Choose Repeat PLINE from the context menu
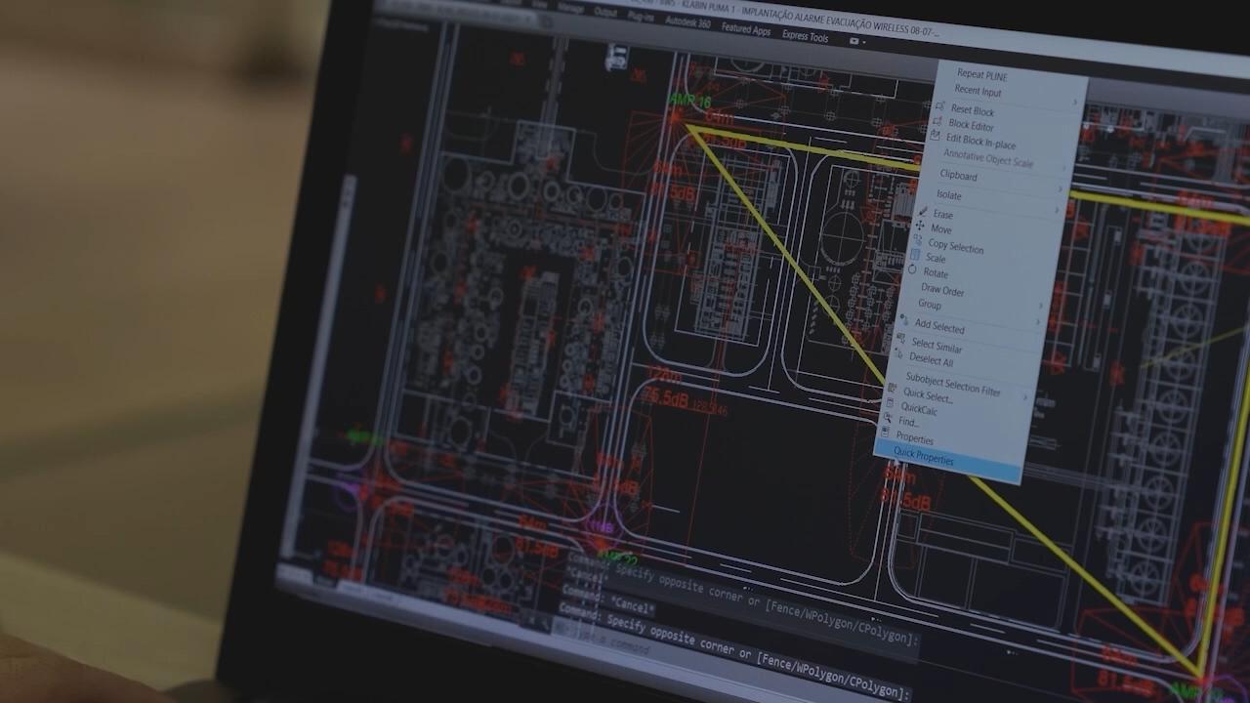This screenshot has width=1250, height=703. 981,75
